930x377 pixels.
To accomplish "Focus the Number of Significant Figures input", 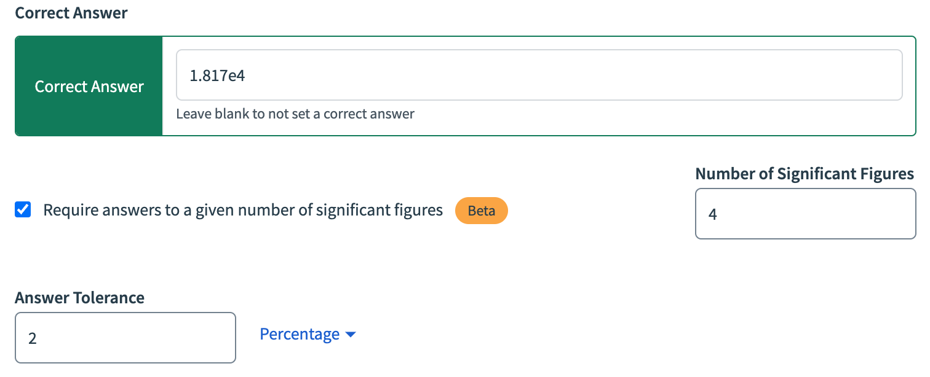I will (806, 214).
